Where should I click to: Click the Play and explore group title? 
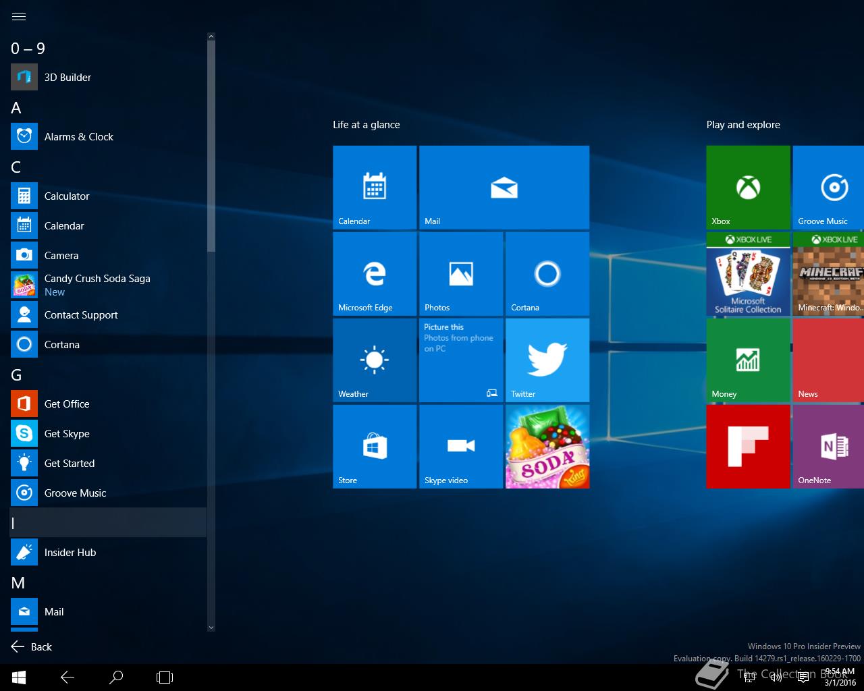click(743, 125)
